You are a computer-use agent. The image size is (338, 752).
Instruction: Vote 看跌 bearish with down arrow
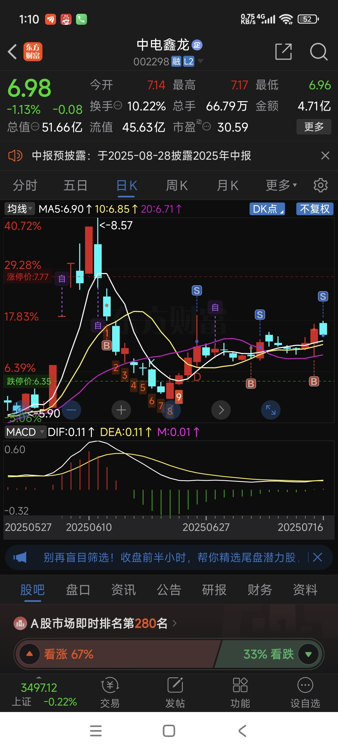point(308,654)
